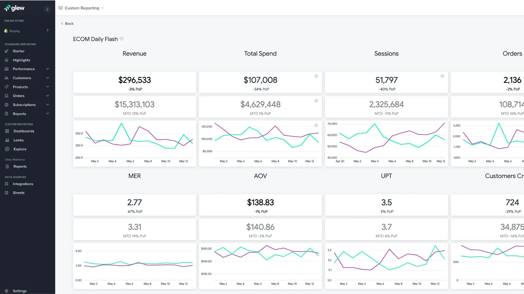Image resolution: width=524 pixels, height=294 pixels.
Task: Click globe icon on $4,629,448 MTD spend card
Action: point(316,101)
